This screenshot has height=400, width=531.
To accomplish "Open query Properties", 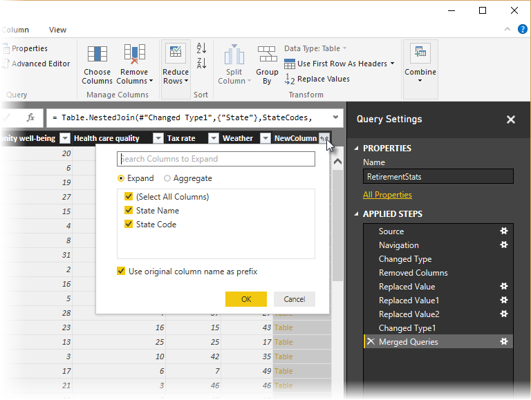I will pyautogui.click(x=25, y=48).
